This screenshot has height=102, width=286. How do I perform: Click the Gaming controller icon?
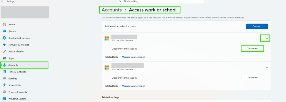click(x=4, y=79)
